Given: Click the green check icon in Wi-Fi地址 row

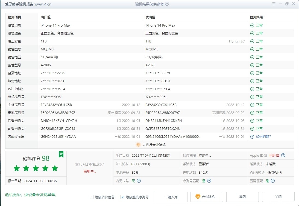Looking at the screenshot, I should coord(252,89).
